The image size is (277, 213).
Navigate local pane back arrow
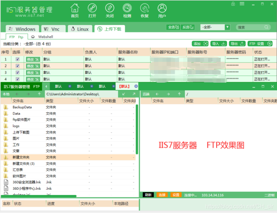coord(17,94)
